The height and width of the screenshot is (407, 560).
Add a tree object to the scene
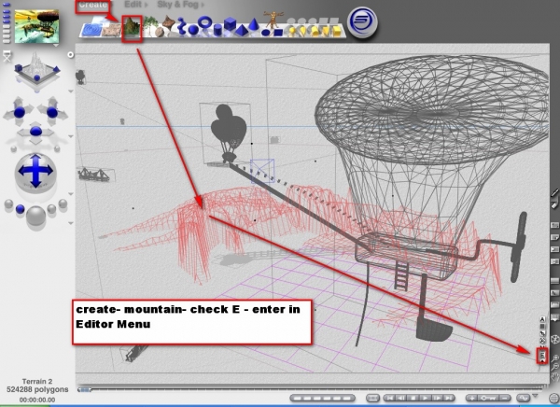(150, 23)
